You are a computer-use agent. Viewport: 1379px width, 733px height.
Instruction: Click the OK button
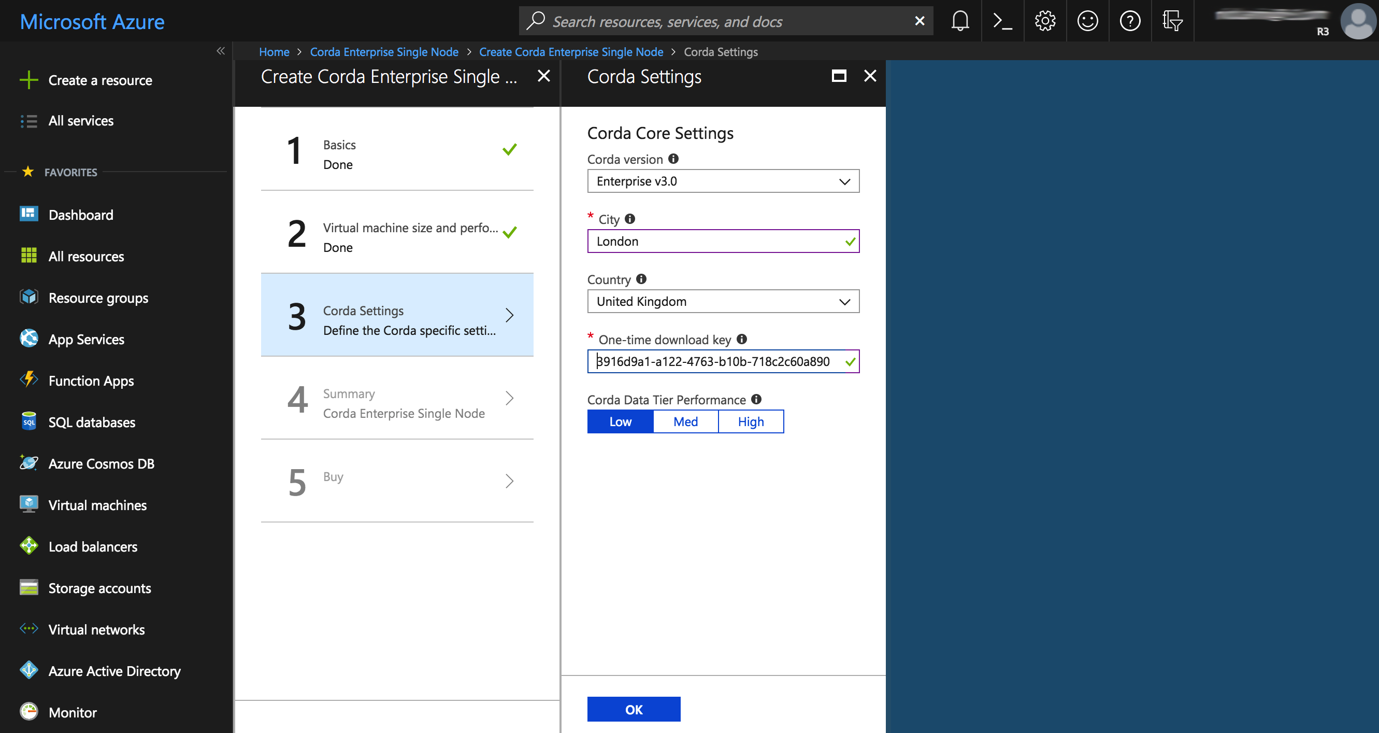(634, 709)
